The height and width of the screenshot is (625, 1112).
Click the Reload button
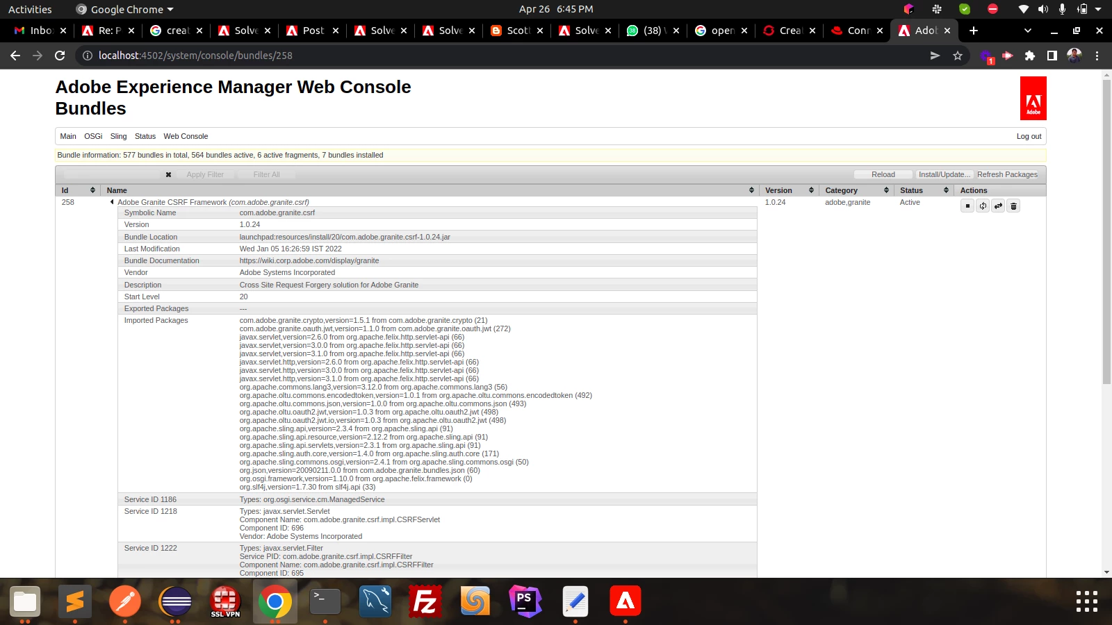pos(883,175)
